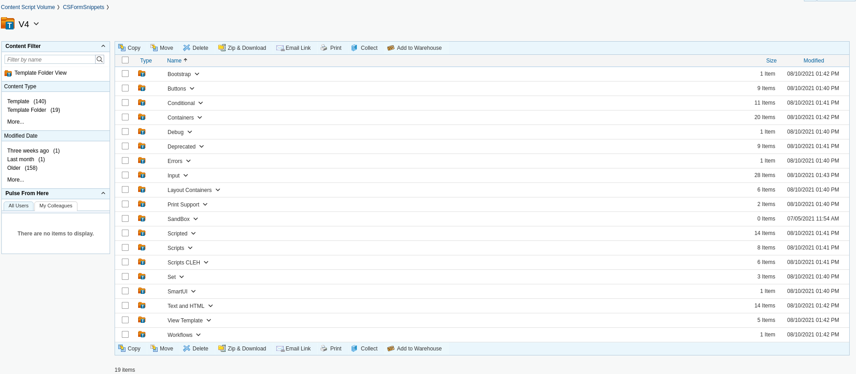Open the Layout Containers folder

(x=189, y=190)
